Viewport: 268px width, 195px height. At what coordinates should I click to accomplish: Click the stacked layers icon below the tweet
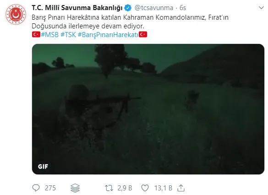point(75,188)
